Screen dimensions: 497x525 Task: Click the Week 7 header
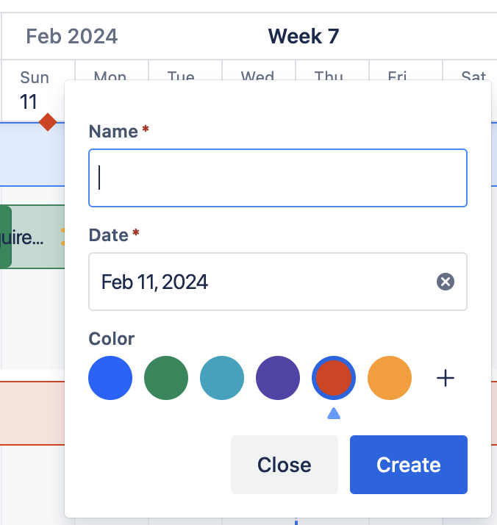(303, 36)
